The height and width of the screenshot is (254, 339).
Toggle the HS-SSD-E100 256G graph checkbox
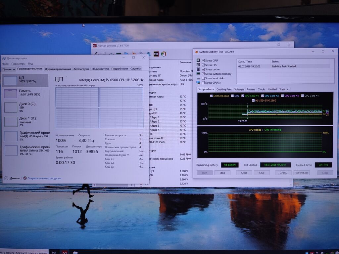(x=253, y=101)
